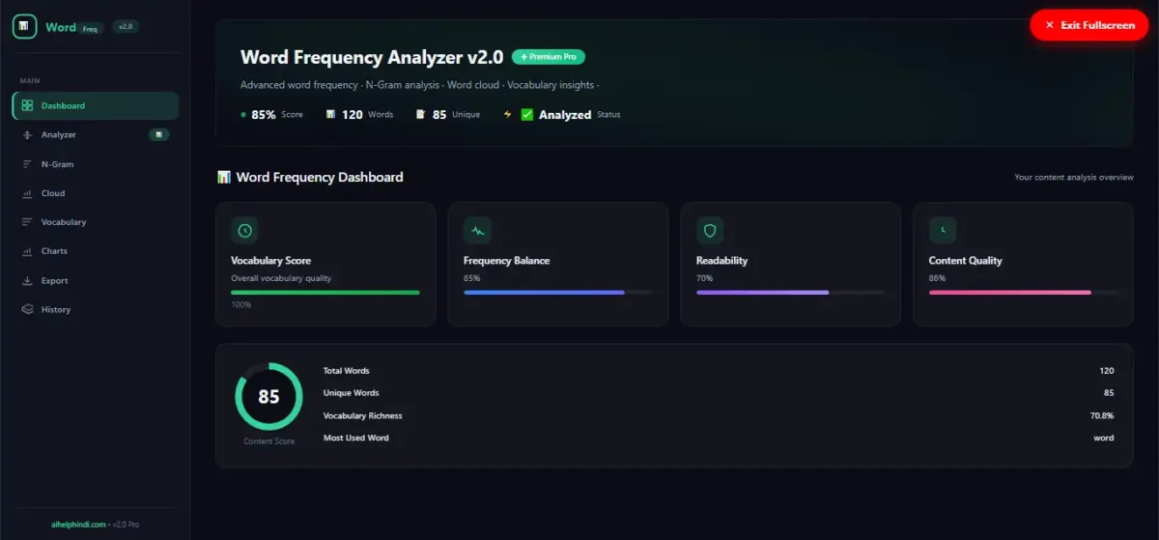Screen dimensions: 1159x540
Task: Click the 70.8% richness value
Action: click(x=1102, y=415)
